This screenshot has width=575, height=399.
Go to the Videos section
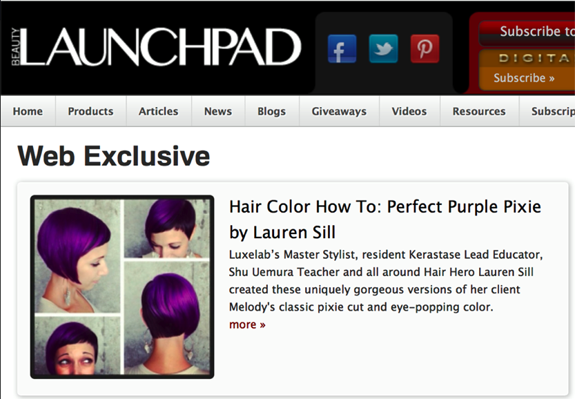(409, 111)
